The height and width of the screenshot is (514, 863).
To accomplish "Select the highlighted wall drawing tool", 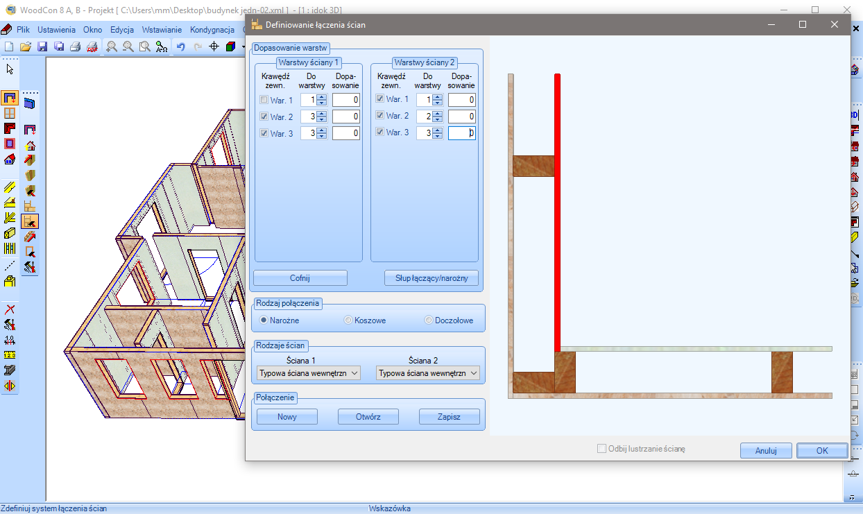I will [10, 98].
